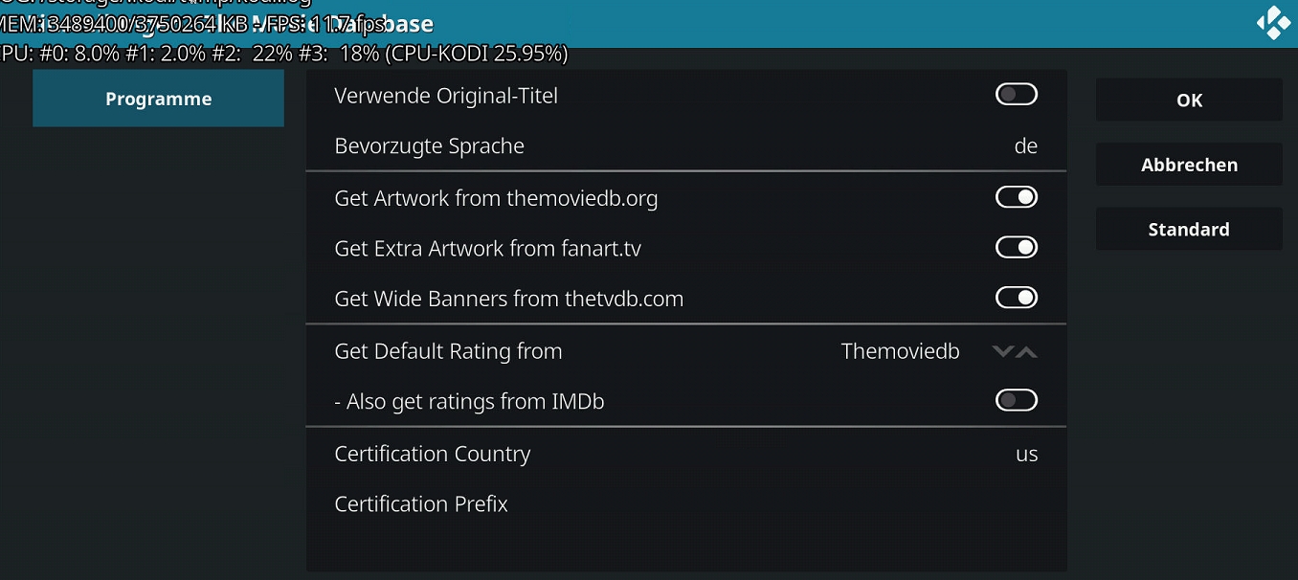1298x580 pixels.
Task: Reset settings using Standard button
Action: pyautogui.click(x=1189, y=229)
